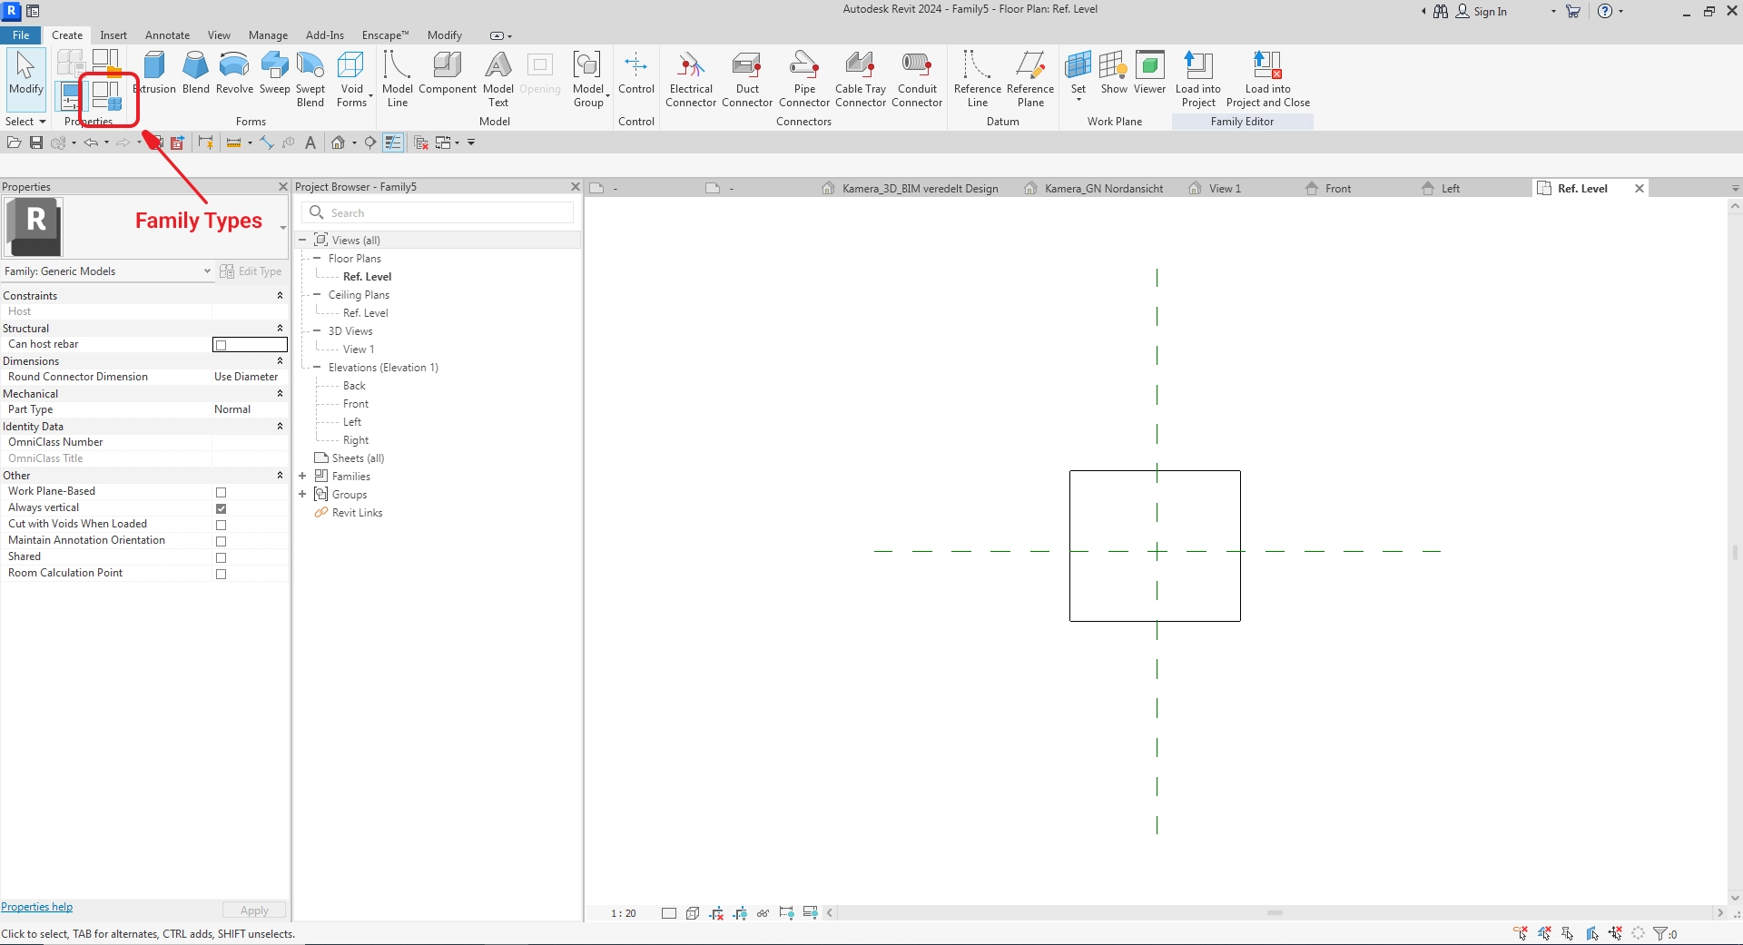
Task: Open the Family Types dialog
Action: [x=106, y=96]
